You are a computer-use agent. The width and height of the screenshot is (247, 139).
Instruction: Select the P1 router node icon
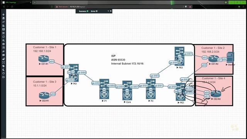[104, 89]
